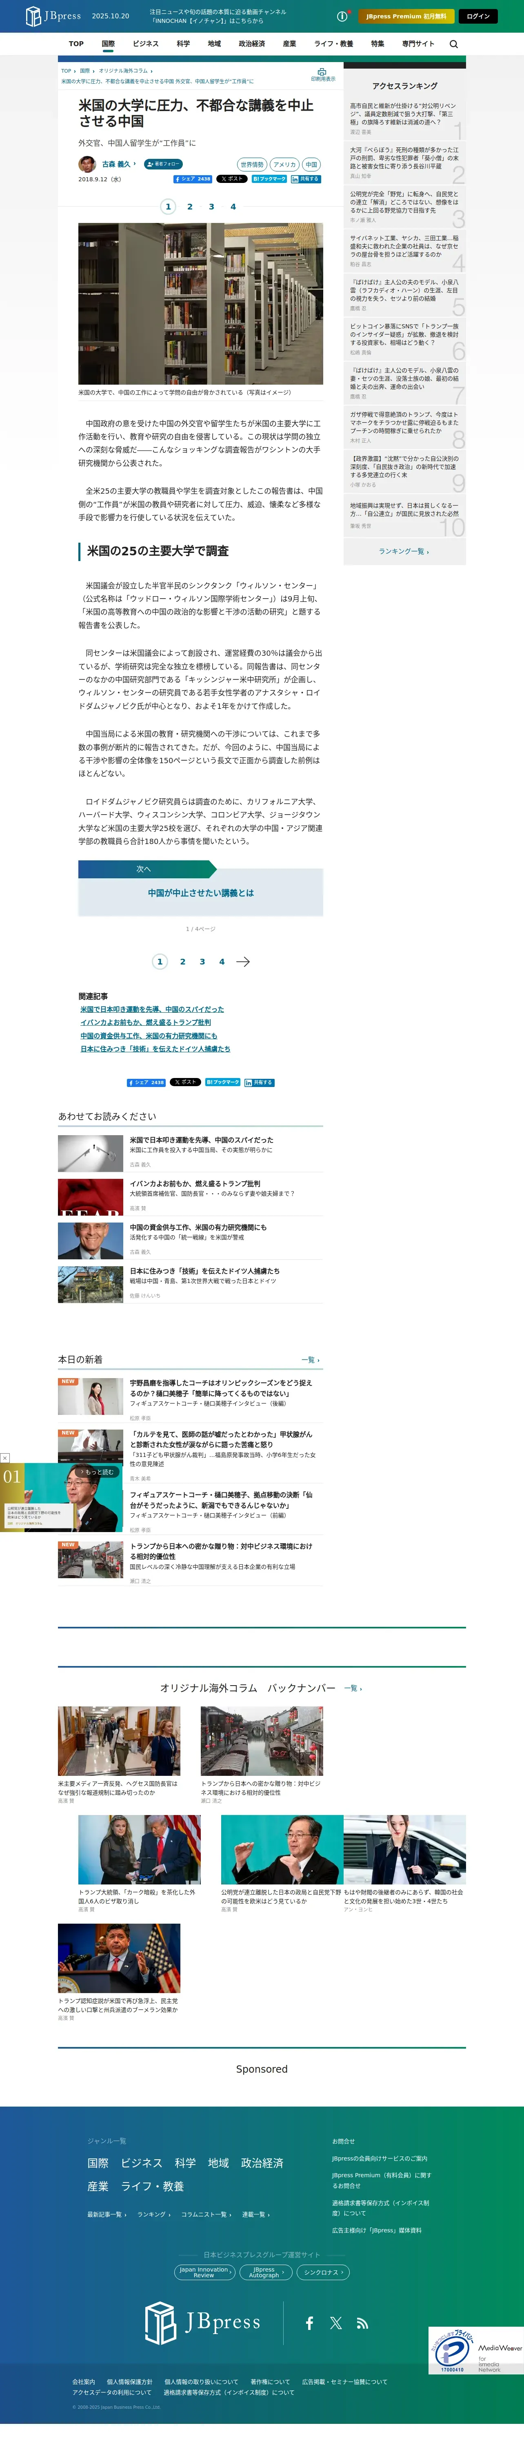
Task: Expand コラムニスト一覧 in the footer
Action: click(x=206, y=2214)
